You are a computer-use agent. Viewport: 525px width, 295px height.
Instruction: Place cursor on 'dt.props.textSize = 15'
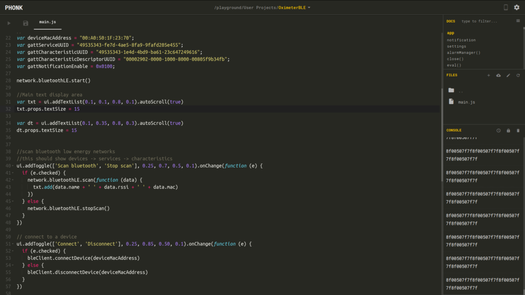click(47, 131)
